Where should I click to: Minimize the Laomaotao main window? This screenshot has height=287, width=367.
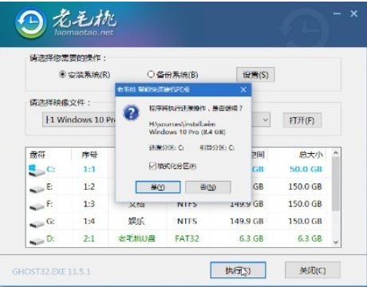point(337,14)
